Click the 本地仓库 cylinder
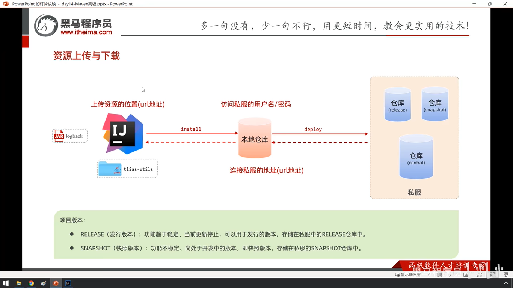Screen dimensions: 513x288 click(x=255, y=137)
